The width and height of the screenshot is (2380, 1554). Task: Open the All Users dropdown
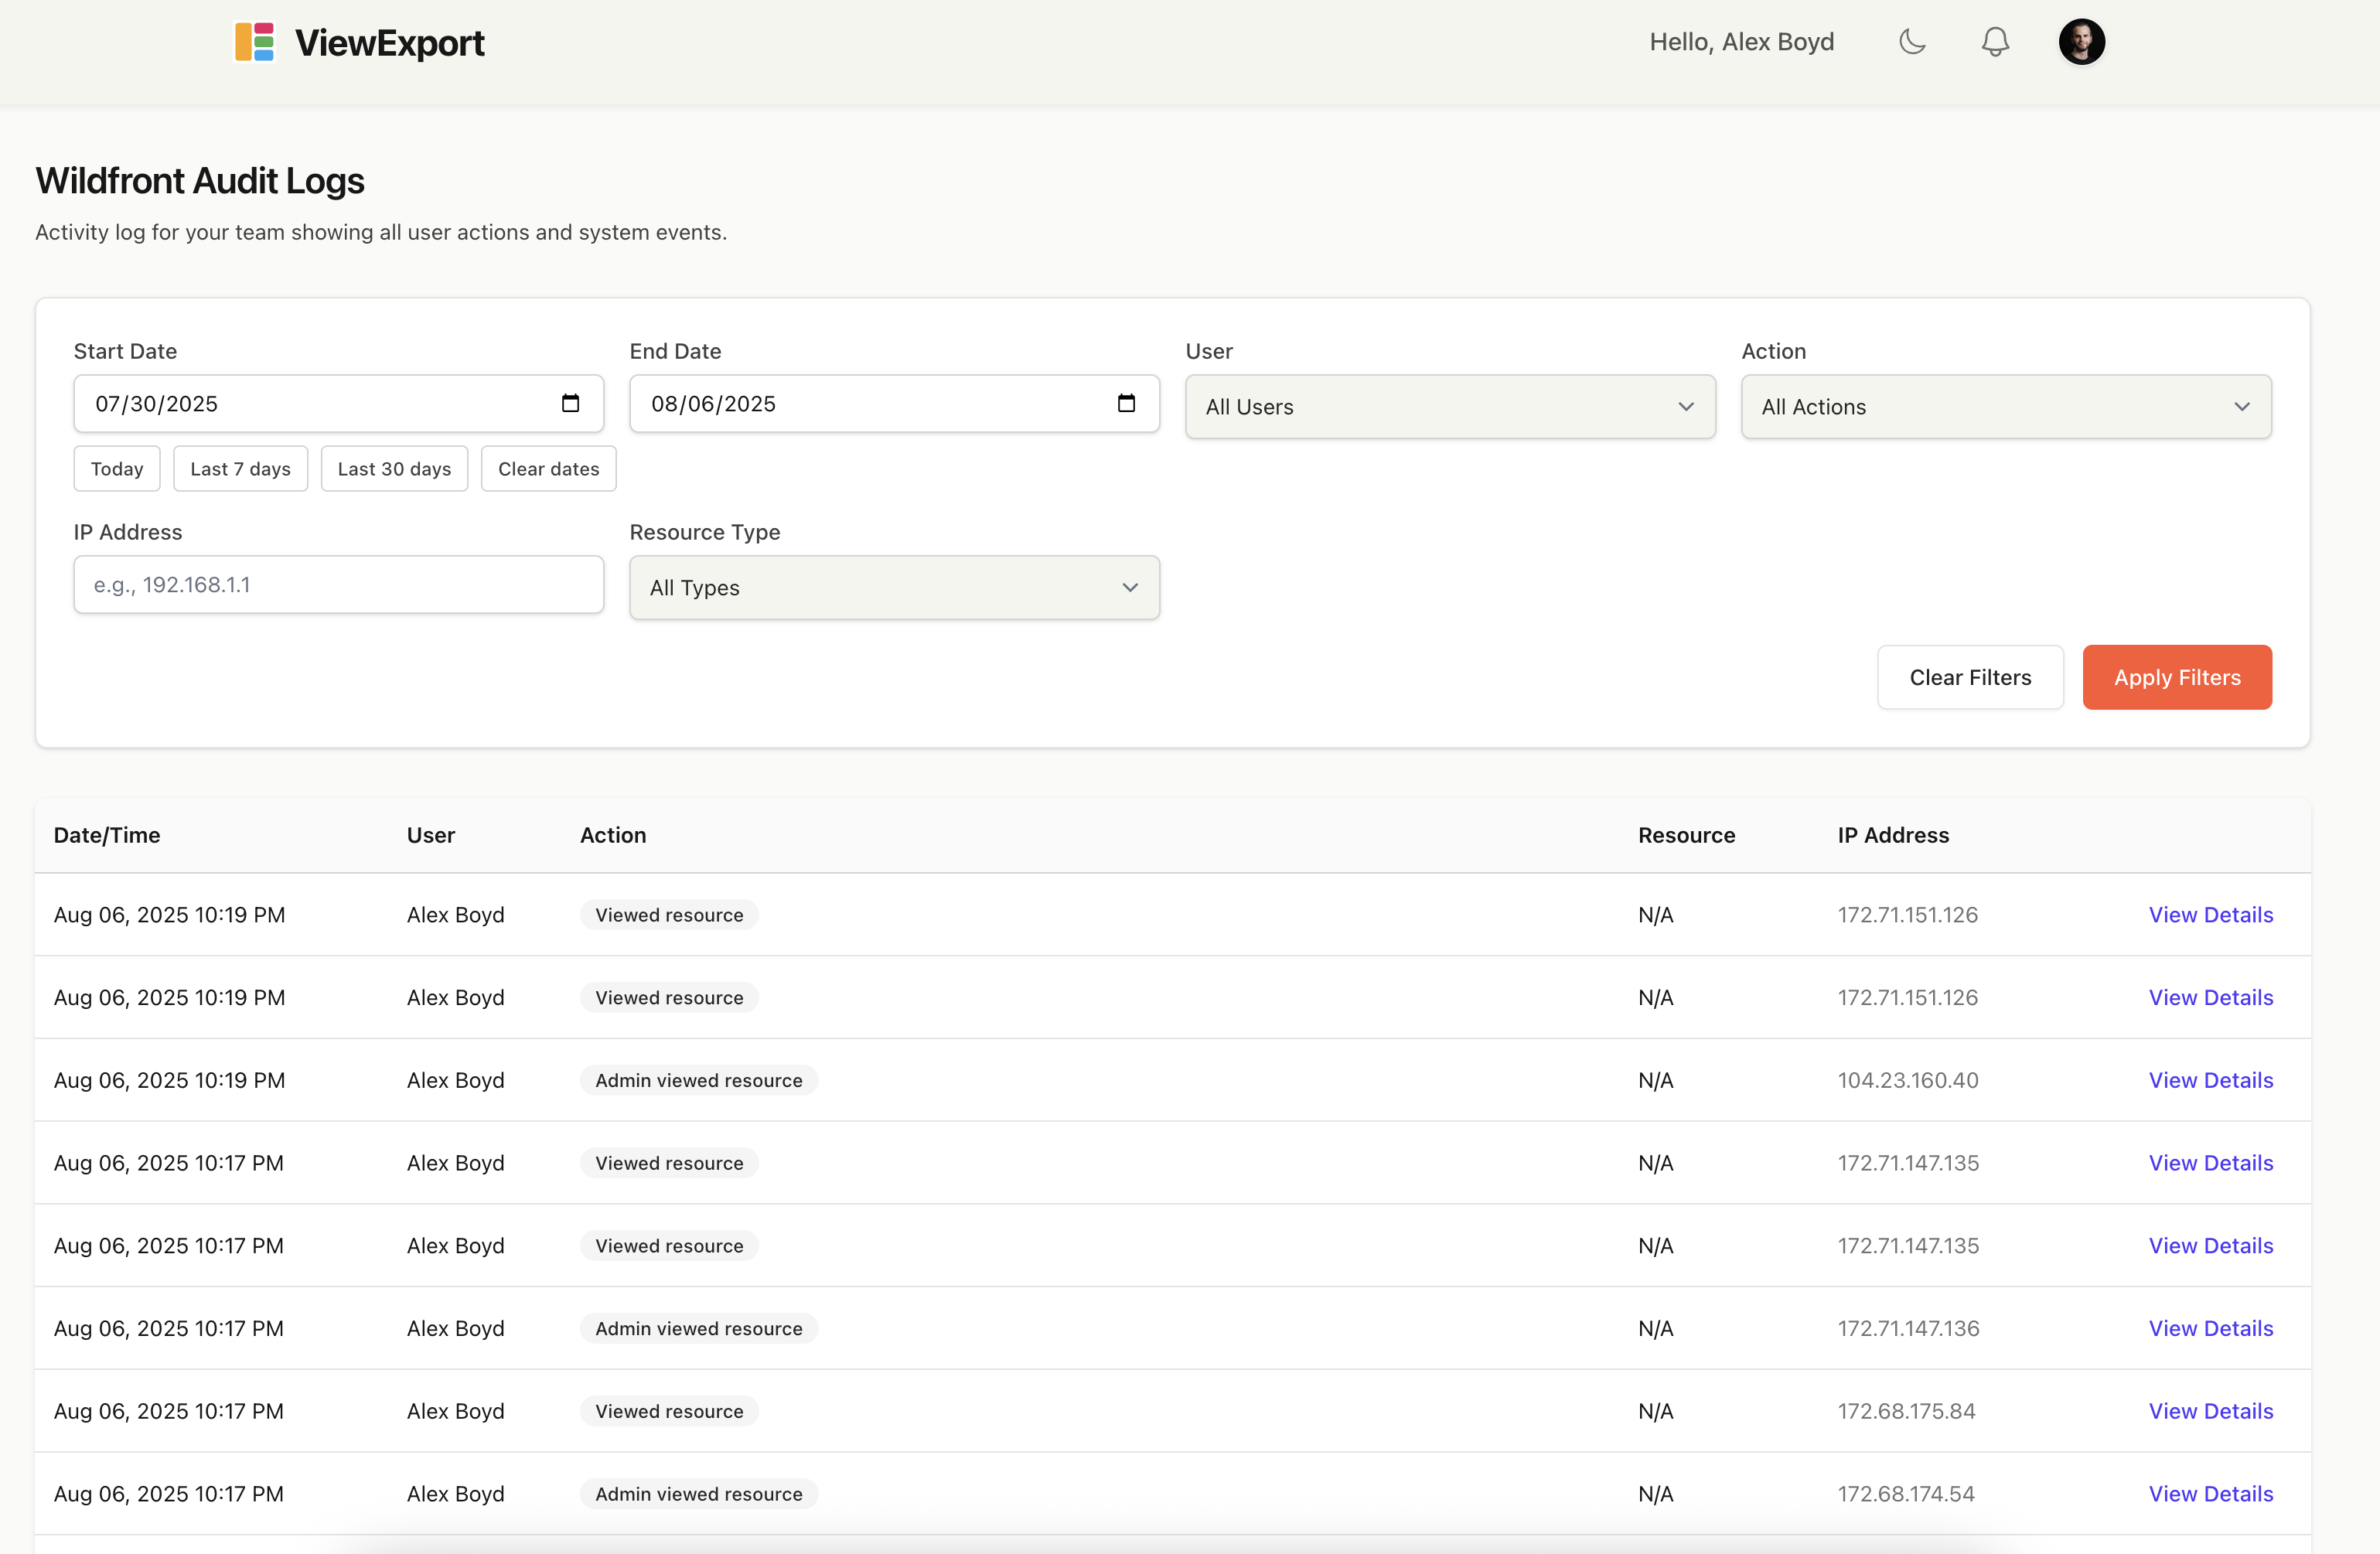pyautogui.click(x=1449, y=407)
